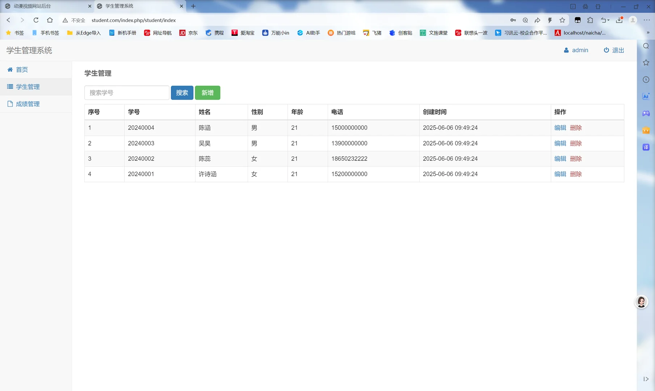Click inside the 搜索学号 search field
Viewport: 655px width, 391px height.
[126, 93]
